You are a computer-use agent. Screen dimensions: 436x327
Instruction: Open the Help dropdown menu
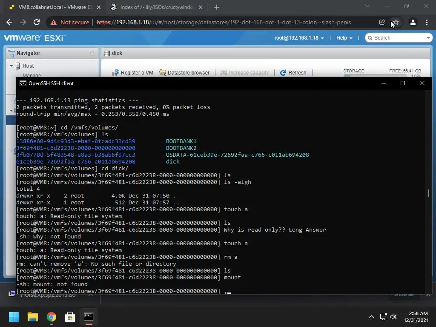click(x=344, y=38)
